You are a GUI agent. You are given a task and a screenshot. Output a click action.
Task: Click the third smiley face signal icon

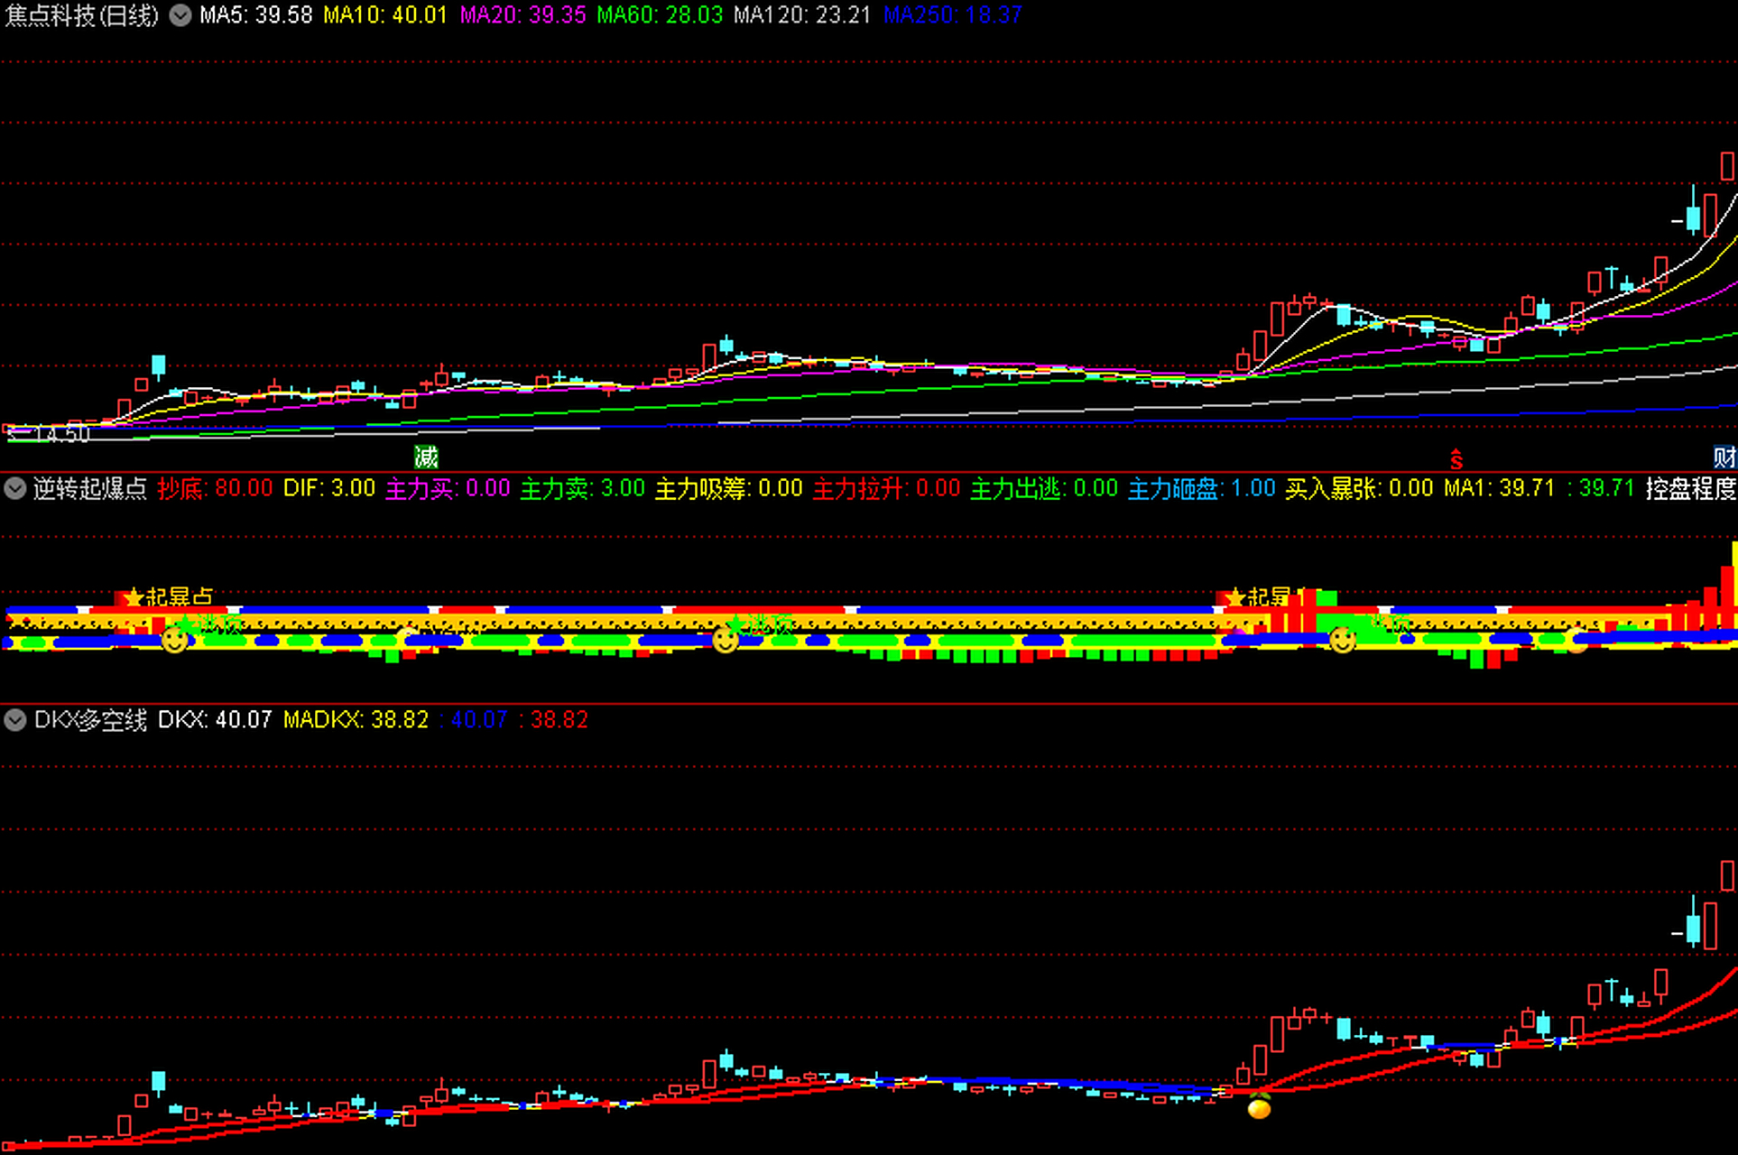click(x=1343, y=640)
